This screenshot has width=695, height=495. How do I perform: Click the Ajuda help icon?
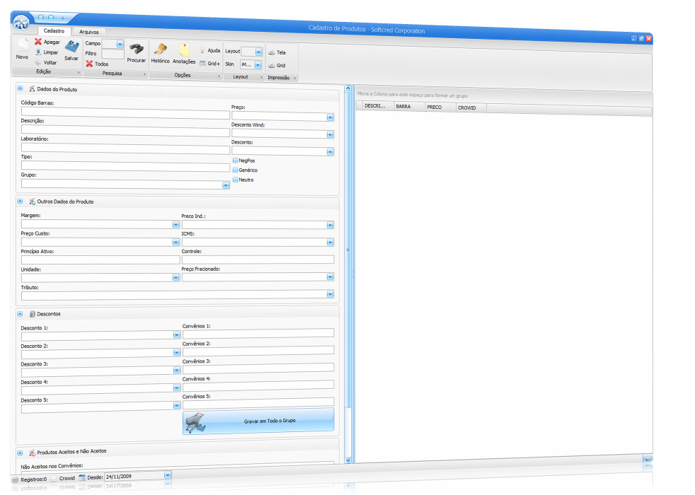[202, 51]
